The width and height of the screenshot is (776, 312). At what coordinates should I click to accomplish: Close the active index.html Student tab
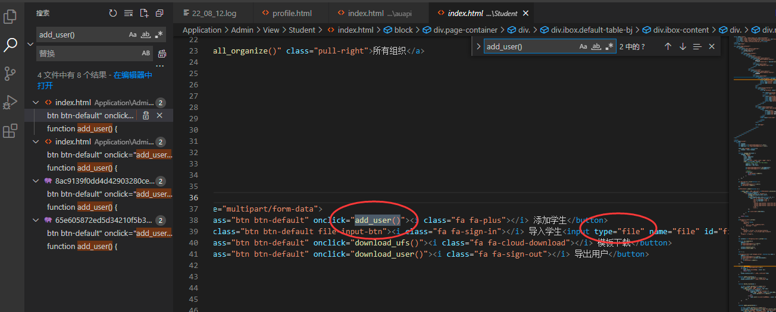pyautogui.click(x=525, y=13)
